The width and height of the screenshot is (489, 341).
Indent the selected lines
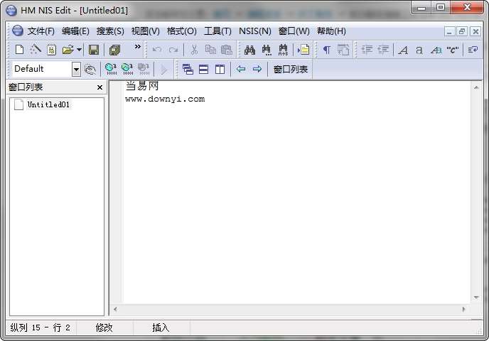pos(367,50)
